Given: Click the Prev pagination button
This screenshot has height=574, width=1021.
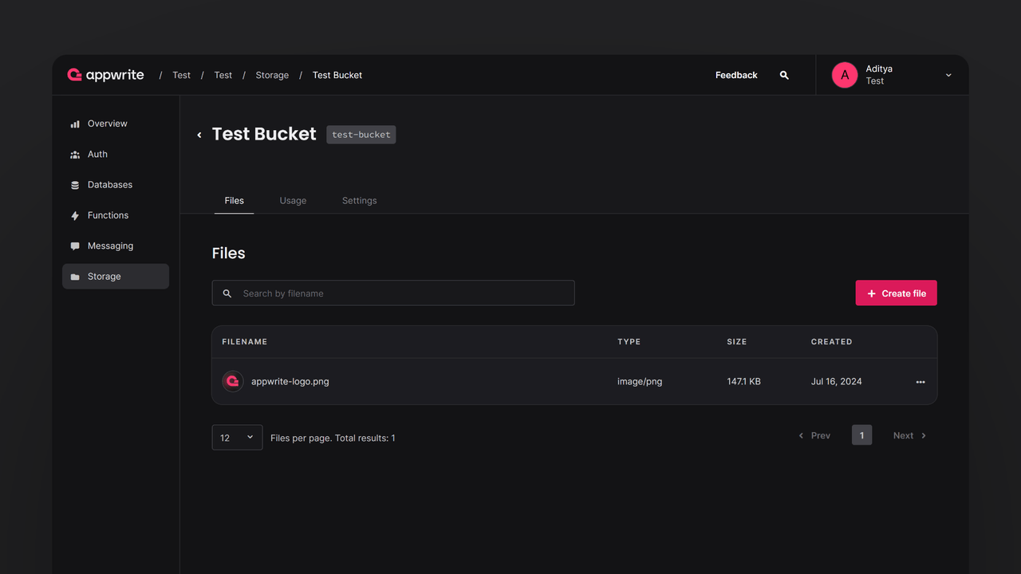Looking at the screenshot, I should tap(814, 435).
